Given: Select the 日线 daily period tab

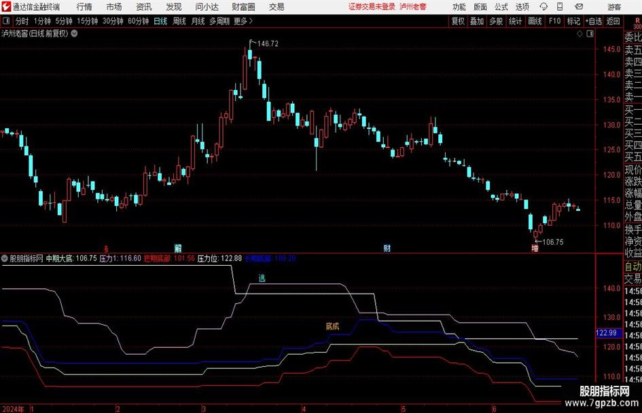Looking at the screenshot, I should [x=160, y=21].
